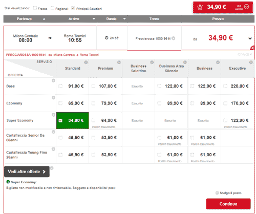
Task: Select Super Economy Executive 122,90 € fare
Action: point(225,120)
